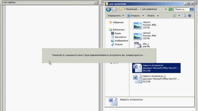Image resolution: width=198 pixels, height=111 pixels.
Task: Click the change view icon
Action: 174,16
